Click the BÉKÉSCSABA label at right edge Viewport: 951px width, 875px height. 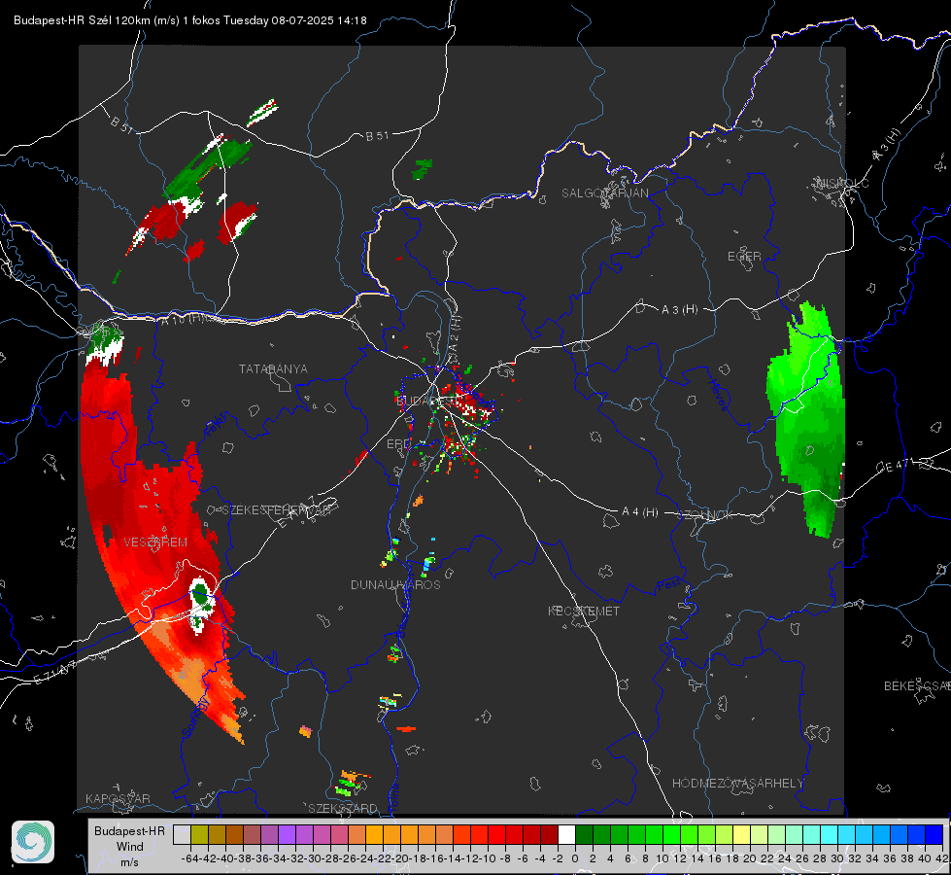tap(917, 685)
